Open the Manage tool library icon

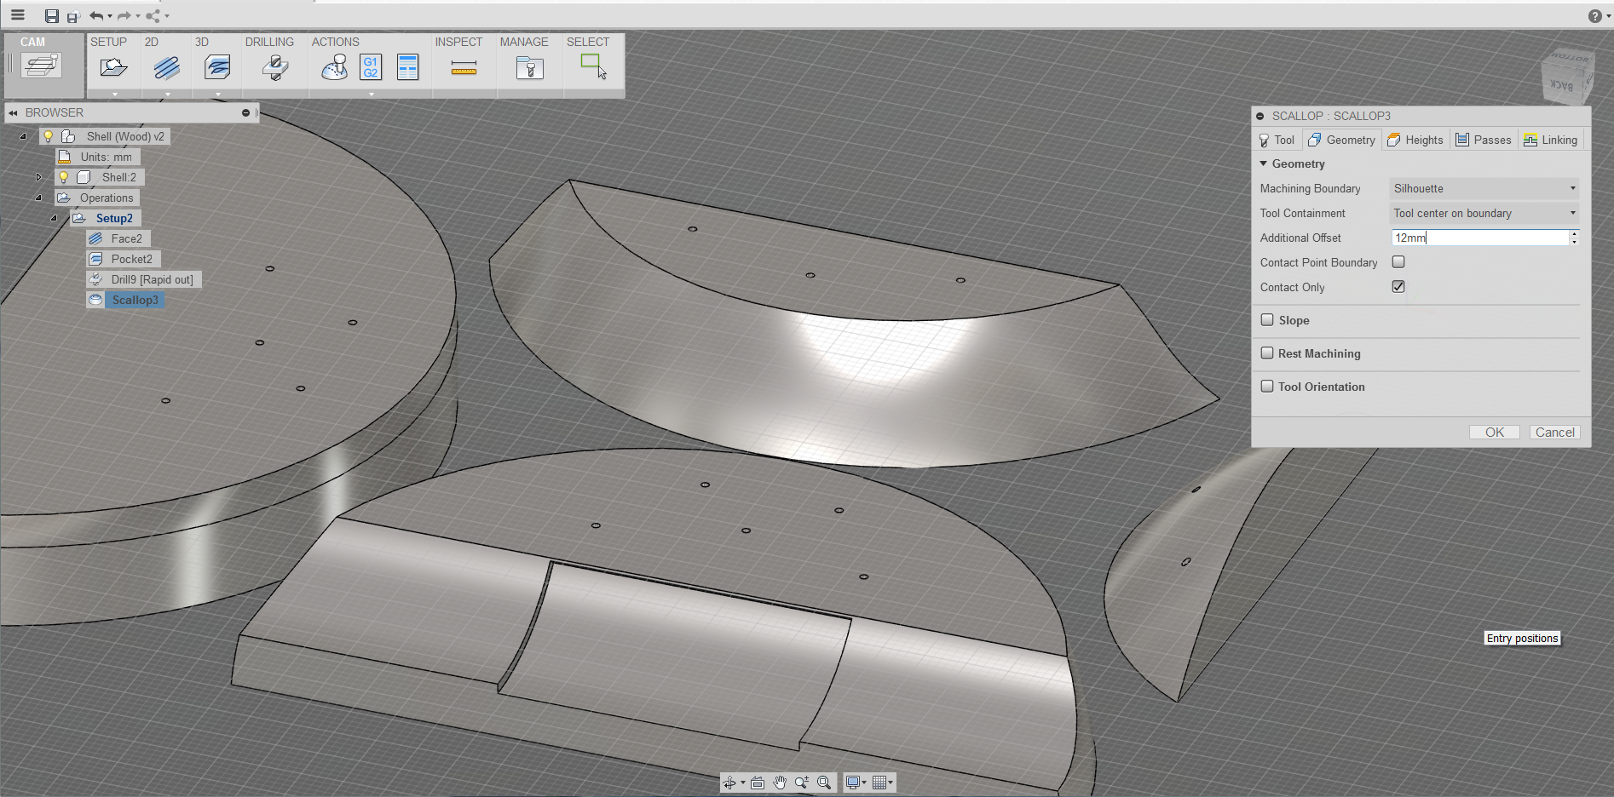click(x=529, y=67)
